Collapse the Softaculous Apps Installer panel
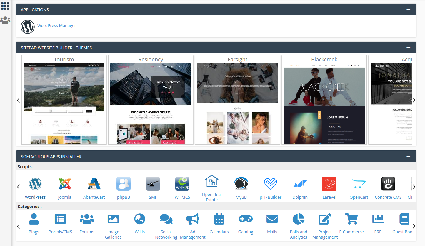 pyautogui.click(x=408, y=156)
